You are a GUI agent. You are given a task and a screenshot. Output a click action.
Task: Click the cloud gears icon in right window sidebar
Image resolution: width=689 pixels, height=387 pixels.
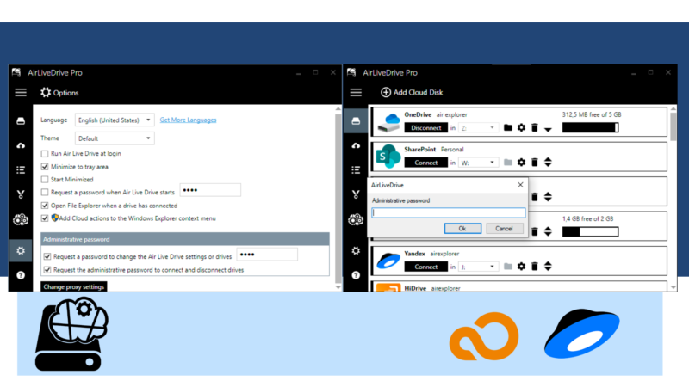tap(356, 219)
